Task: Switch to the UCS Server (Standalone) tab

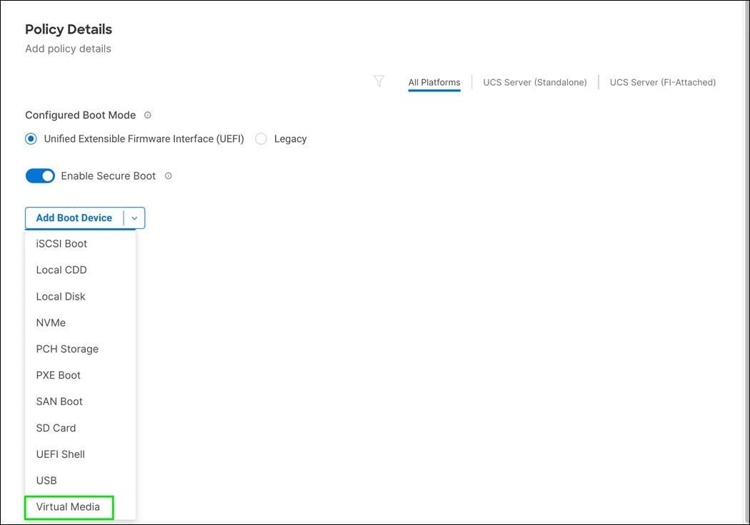Action: tap(534, 82)
